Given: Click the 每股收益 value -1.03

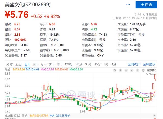Looking at the screenshot, I should click(24, 45).
